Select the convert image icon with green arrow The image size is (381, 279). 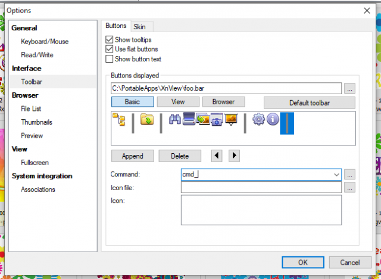point(203,119)
